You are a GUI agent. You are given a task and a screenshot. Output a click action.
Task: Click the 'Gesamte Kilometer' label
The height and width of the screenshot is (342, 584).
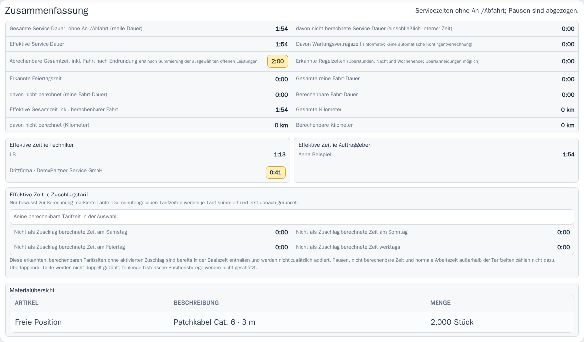(319, 109)
